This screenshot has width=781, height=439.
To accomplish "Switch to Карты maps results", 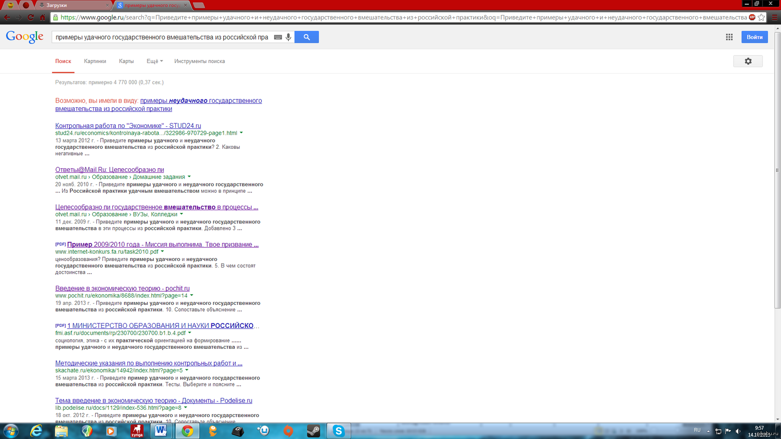I will (x=126, y=61).
